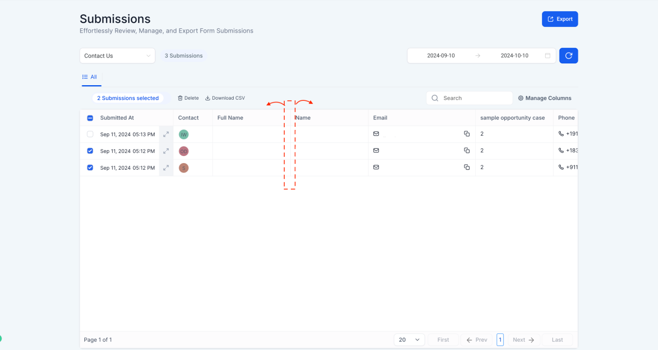Check the Sep 11 05:13 PM submission
Screen dimensions: 658x350
90,134
